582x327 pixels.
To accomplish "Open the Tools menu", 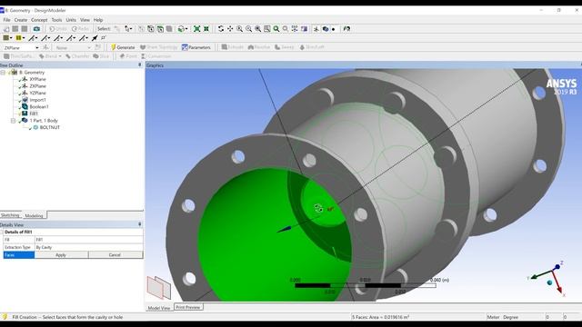I will (x=56, y=20).
